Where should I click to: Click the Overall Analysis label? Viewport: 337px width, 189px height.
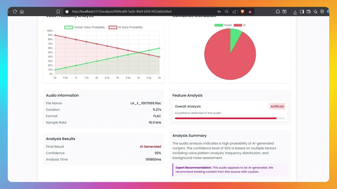[188, 106]
